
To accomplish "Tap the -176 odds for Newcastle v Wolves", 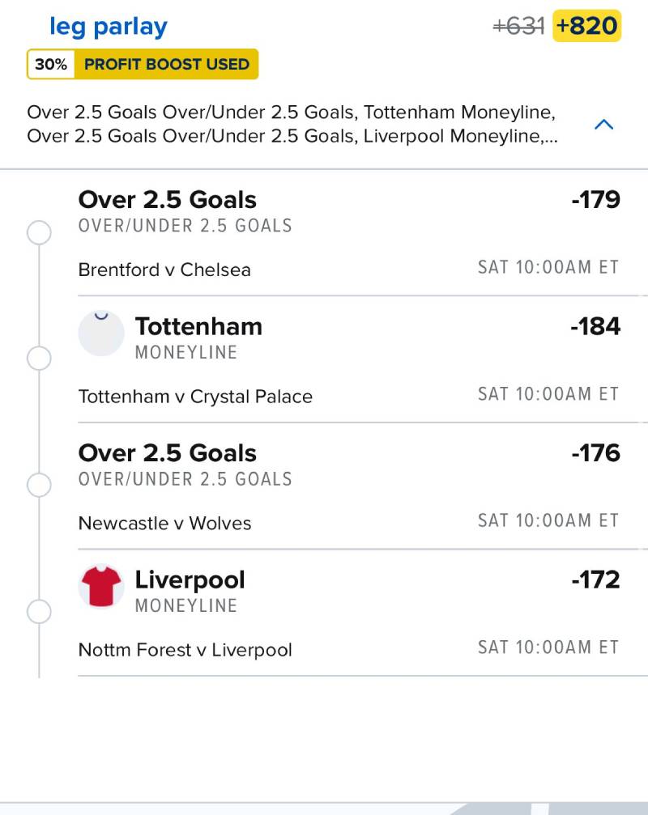I will point(595,453).
